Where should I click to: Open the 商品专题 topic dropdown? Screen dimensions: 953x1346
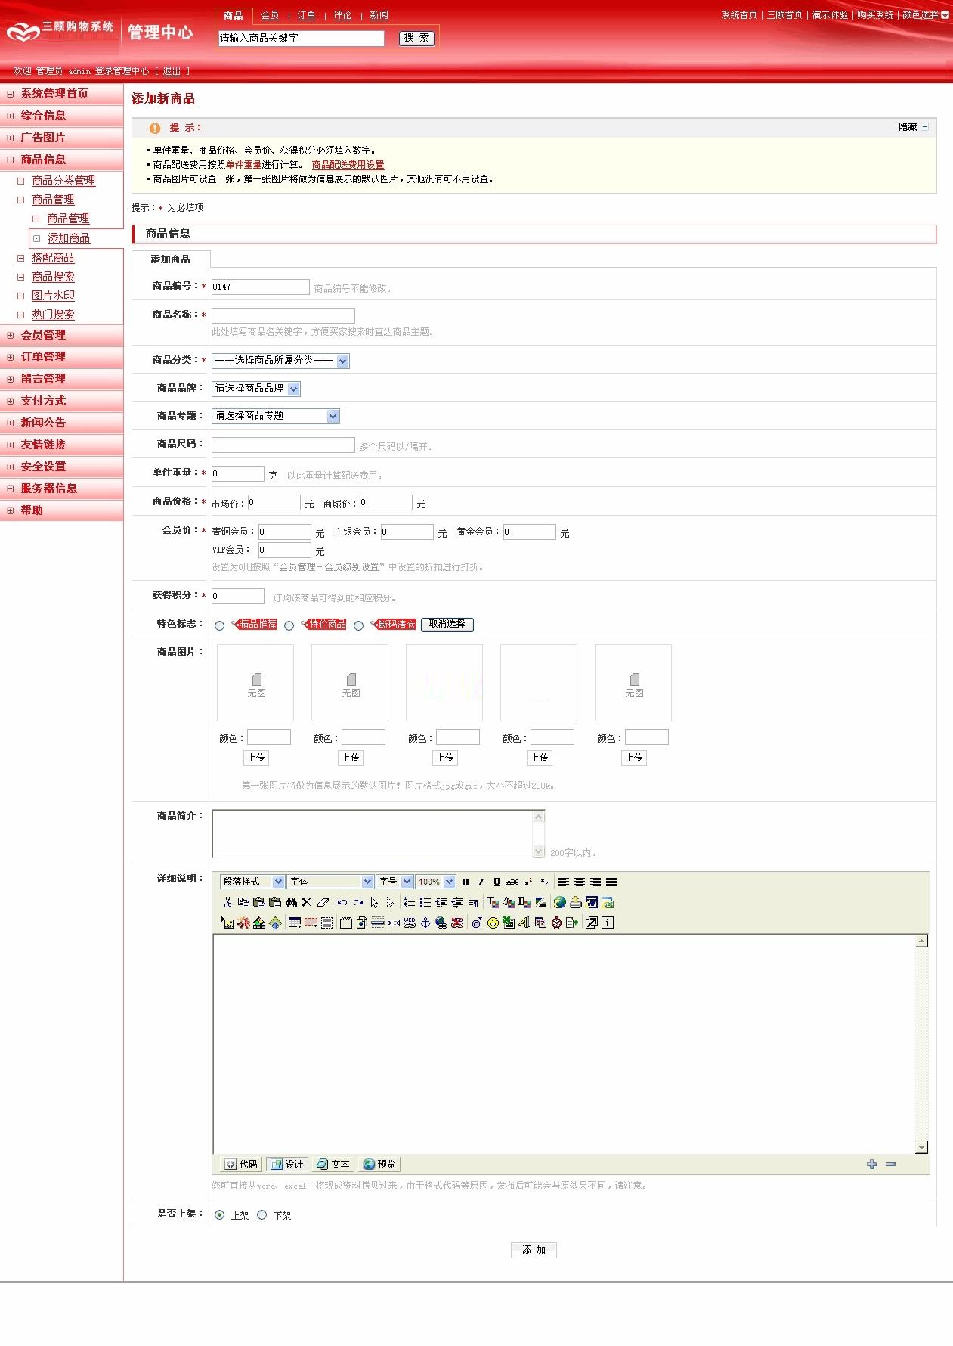276,416
